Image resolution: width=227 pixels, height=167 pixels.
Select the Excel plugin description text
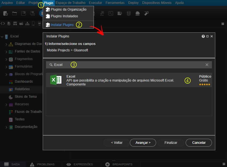coord(120,80)
